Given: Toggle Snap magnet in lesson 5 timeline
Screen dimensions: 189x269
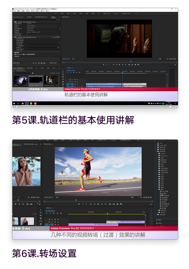Looking at the screenshot, I should [x=71, y=73].
